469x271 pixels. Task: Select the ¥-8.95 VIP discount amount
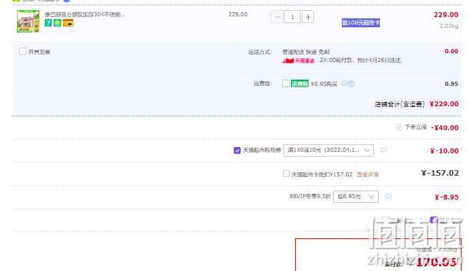click(447, 197)
